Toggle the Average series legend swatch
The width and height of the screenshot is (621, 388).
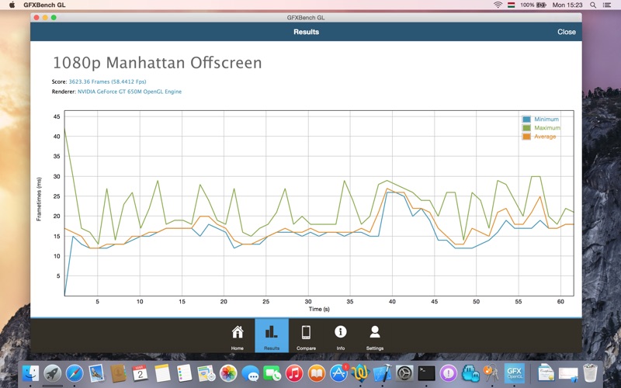[x=526, y=137]
